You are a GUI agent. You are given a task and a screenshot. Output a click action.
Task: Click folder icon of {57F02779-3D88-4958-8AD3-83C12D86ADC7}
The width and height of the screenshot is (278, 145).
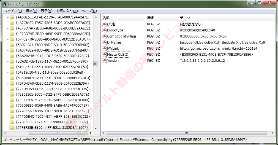click(x=12, y=39)
